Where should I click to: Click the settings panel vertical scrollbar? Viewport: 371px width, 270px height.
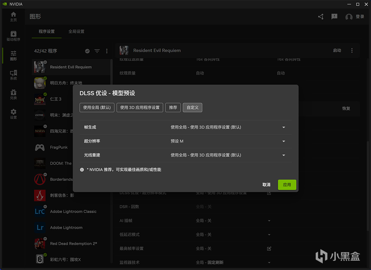tap(367, 186)
